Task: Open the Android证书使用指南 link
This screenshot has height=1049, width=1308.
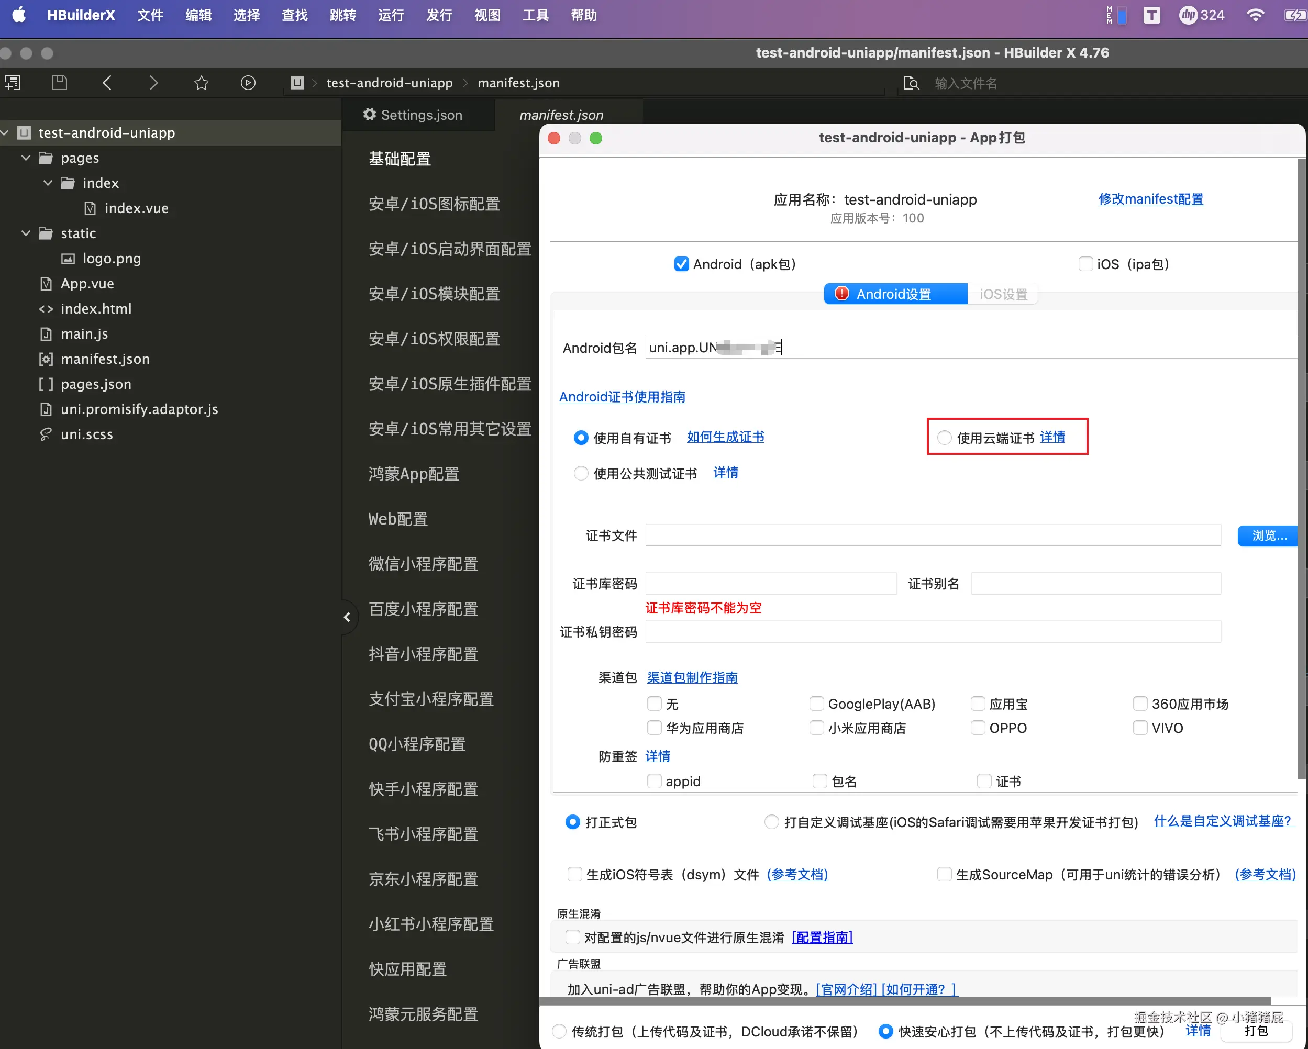Action: tap(622, 397)
